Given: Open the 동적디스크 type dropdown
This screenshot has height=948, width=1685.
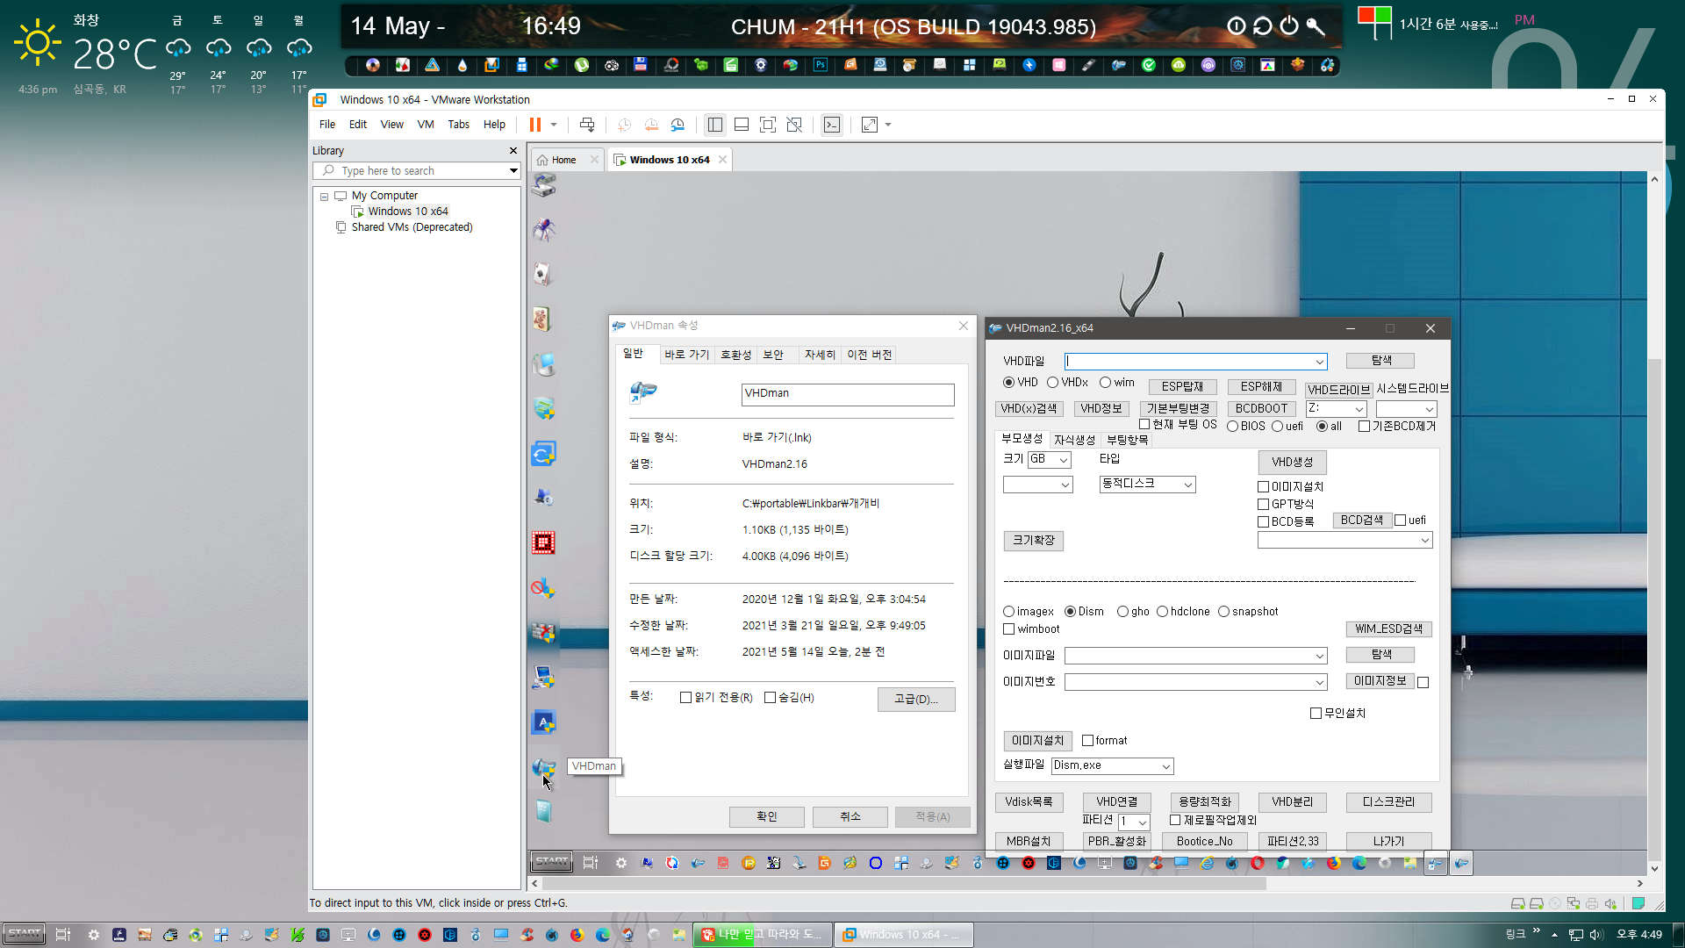Looking at the screenshot, I should pos(1187,485).
